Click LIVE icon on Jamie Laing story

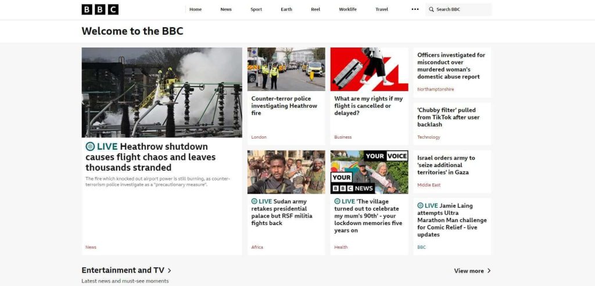(421, 205)
